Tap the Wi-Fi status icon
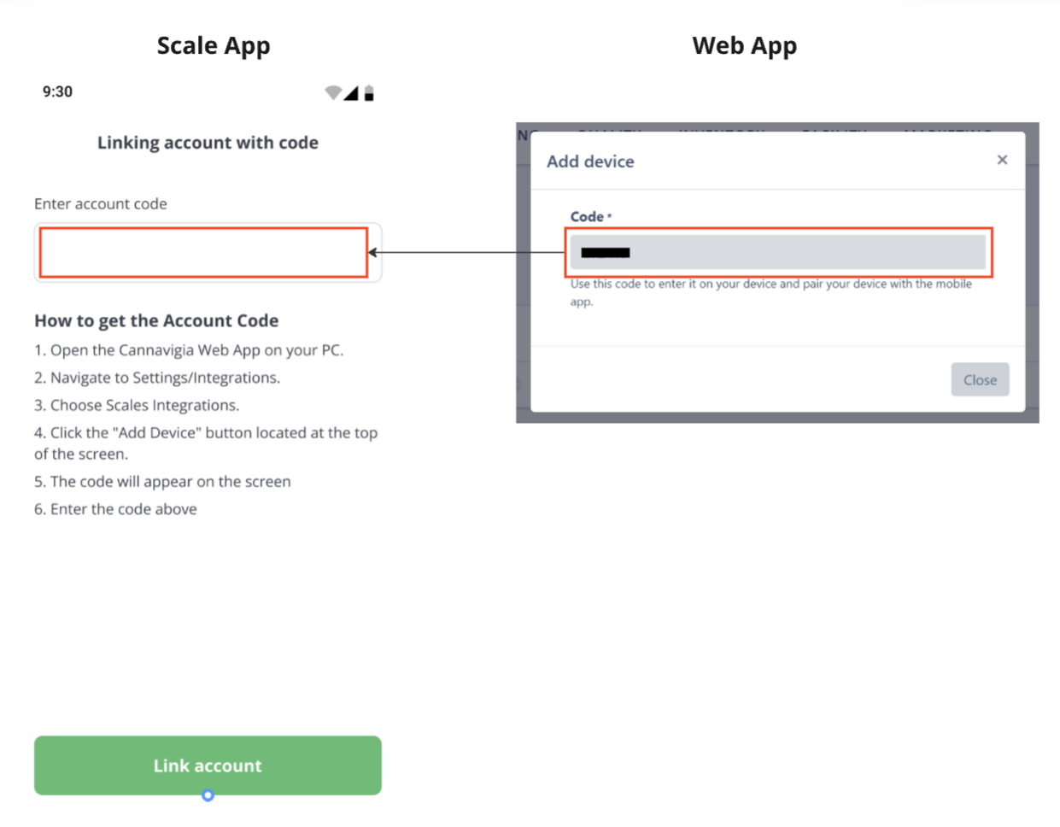The height and width of the screenshot is (827, 1060). [x=332, y=92]
